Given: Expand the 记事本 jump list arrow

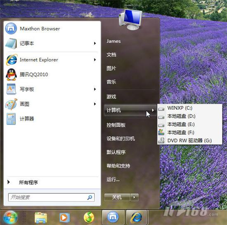Looking at the screenshot, I should [95, 43].
